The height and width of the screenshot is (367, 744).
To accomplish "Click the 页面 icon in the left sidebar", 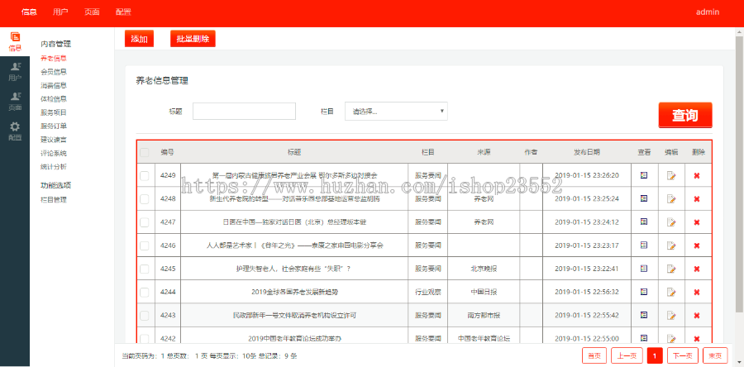I will point(15,101).
